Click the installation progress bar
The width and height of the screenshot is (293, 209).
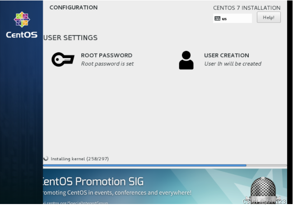pos(165,165)
